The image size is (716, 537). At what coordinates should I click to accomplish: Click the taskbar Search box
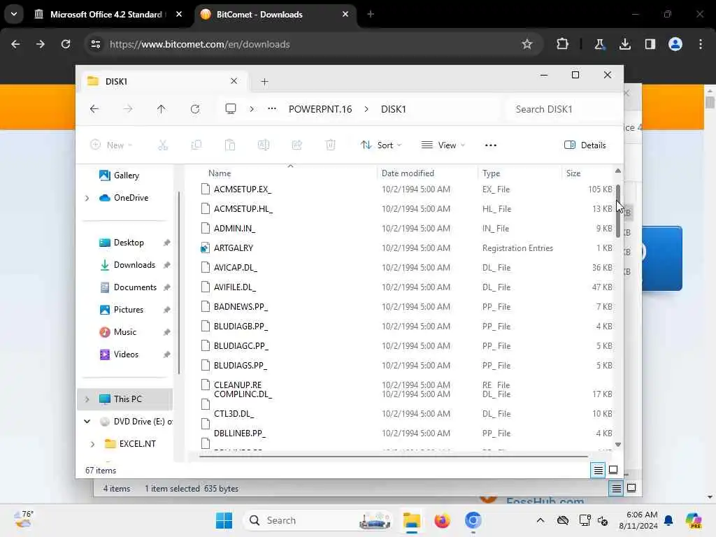point(318,520)
